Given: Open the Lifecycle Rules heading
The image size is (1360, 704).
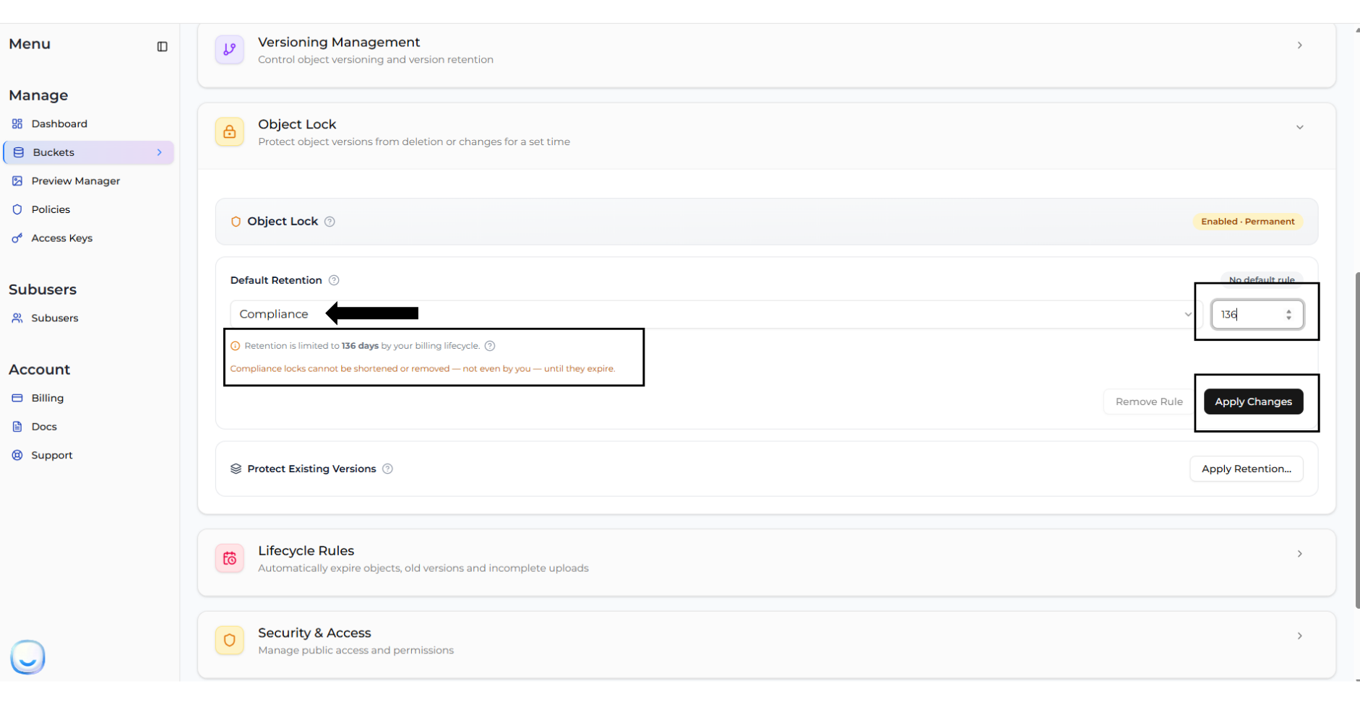Looking at the screenshot, I should click(306, 551).
